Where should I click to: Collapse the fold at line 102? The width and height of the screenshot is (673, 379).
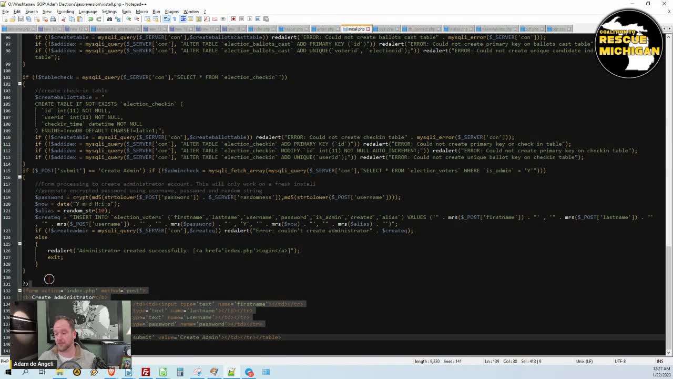[x=19, y=84]
